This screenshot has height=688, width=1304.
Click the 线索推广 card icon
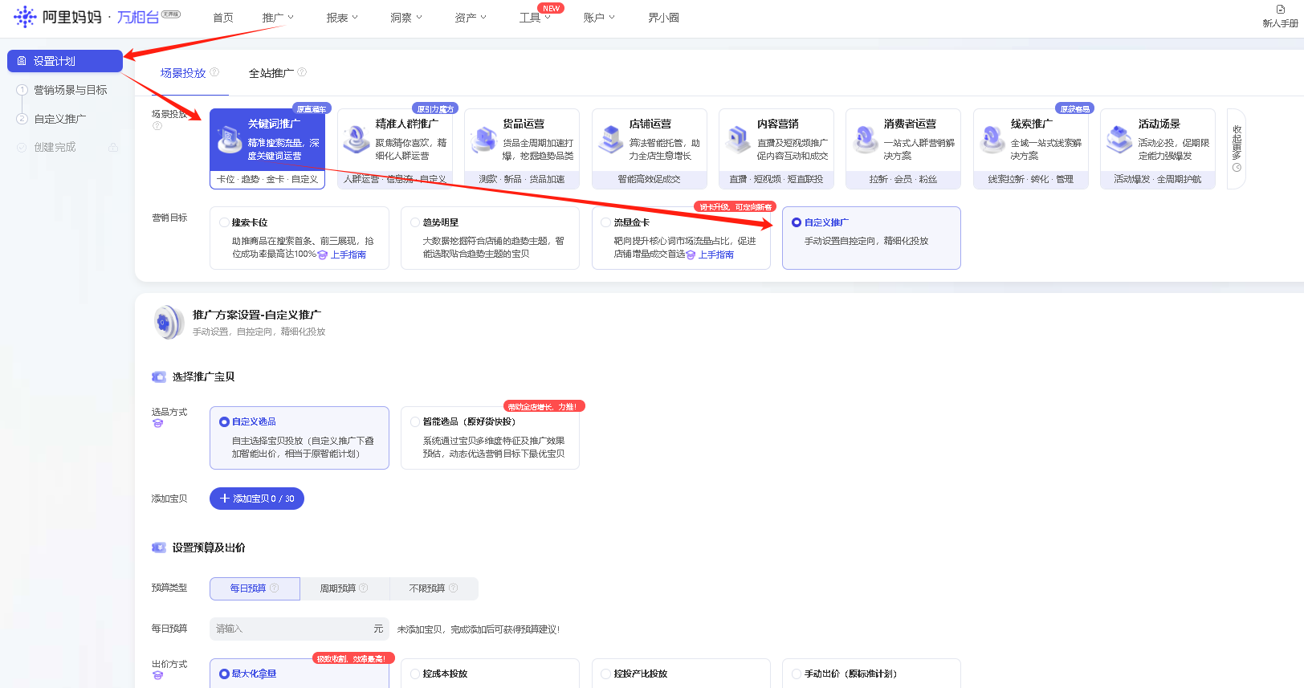[x=992, y=140]
